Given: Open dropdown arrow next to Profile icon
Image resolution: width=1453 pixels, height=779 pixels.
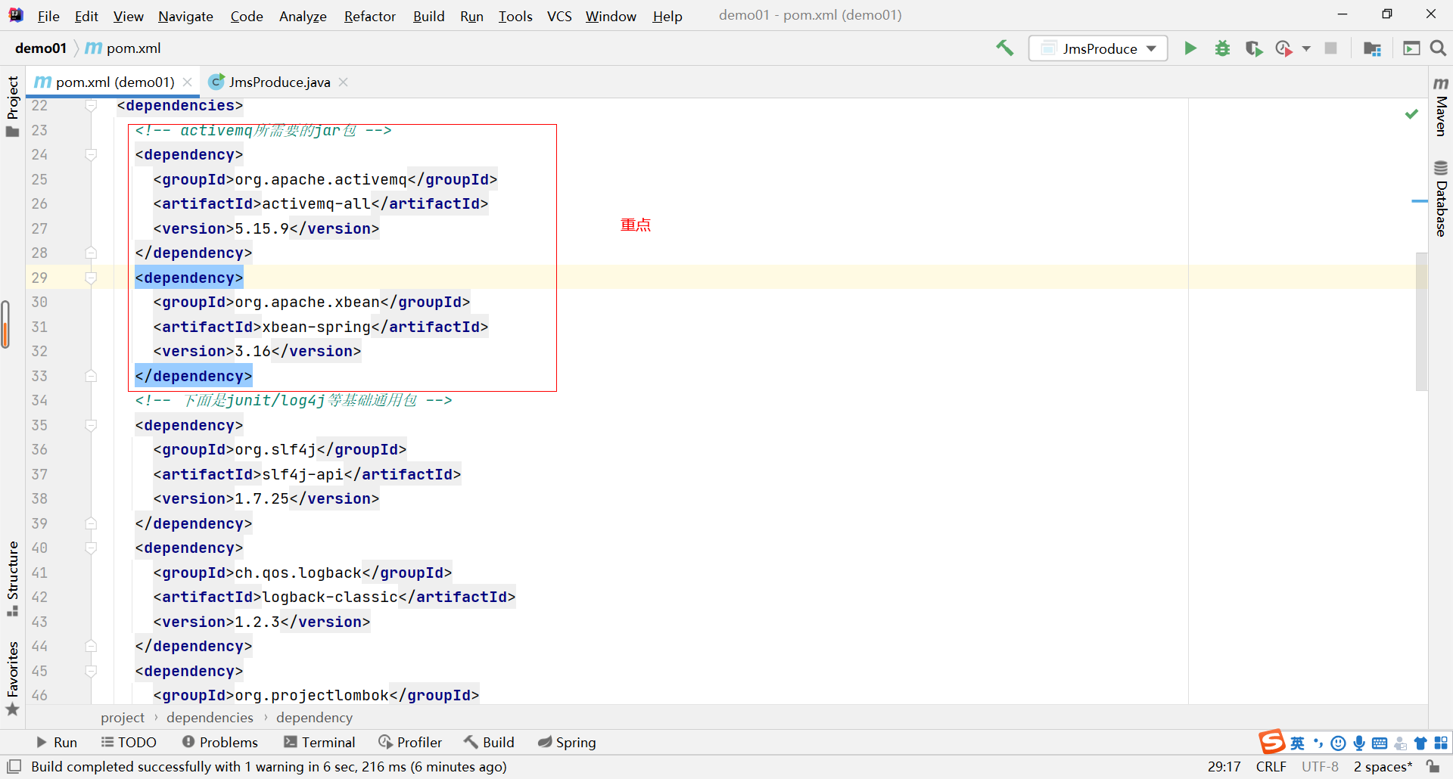Looking at the screenshot, I should tap(1306, 48).
